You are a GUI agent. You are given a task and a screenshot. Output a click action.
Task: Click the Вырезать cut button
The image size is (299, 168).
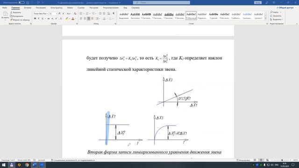(x=15, y=13)
